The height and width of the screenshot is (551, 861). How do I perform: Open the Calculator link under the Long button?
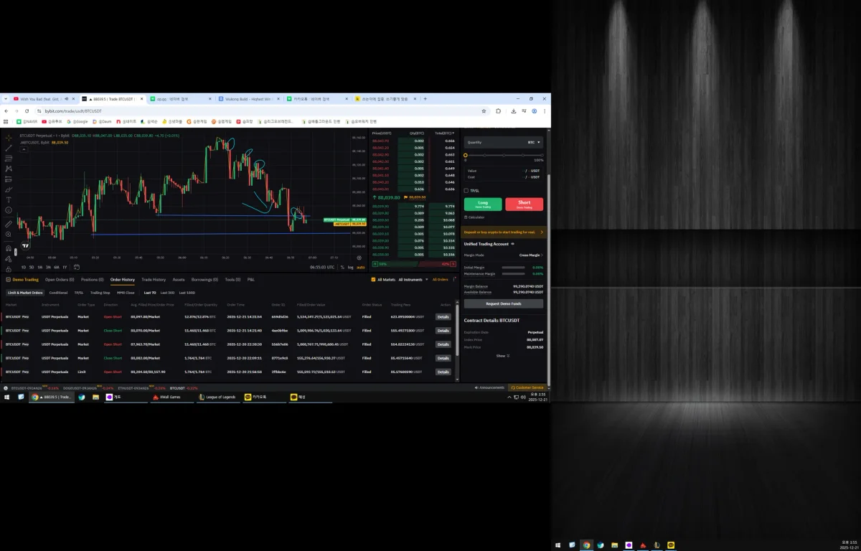click(475, 217)
